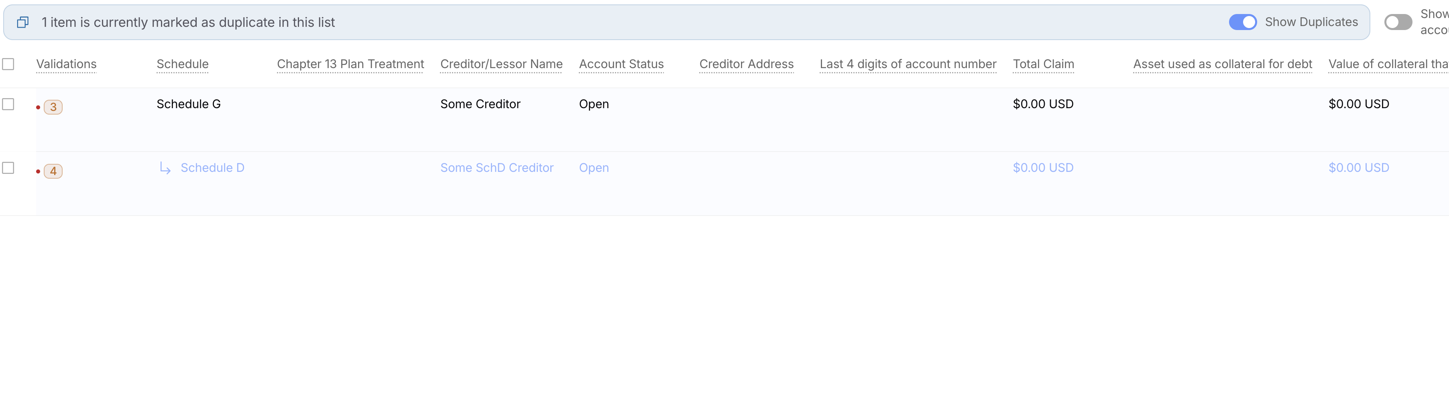
Task: Click Asset used as collateral for debt header
Action: point(1222,64)
